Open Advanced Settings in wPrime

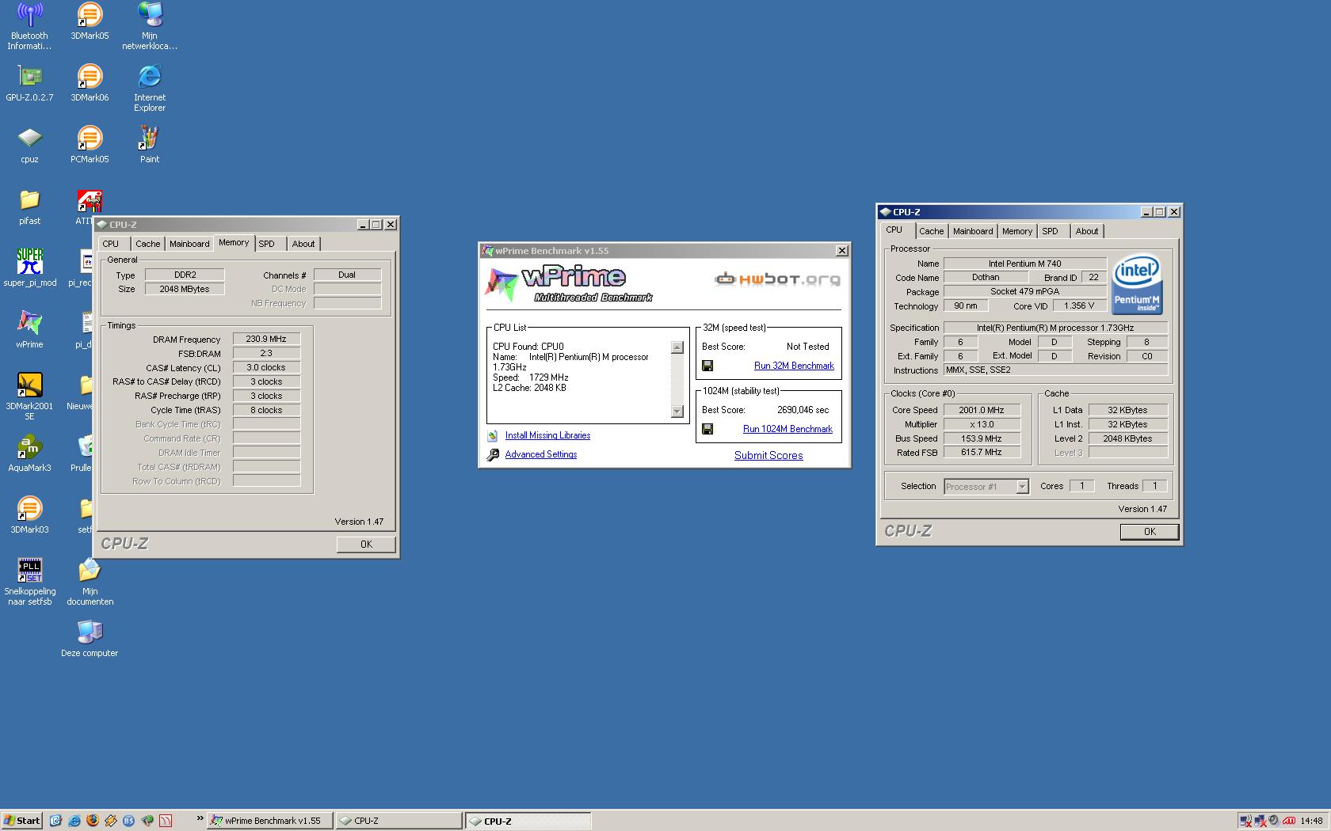point(541,454)
